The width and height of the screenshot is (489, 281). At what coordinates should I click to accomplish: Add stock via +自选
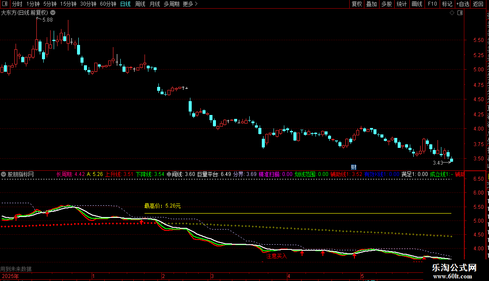463,4
